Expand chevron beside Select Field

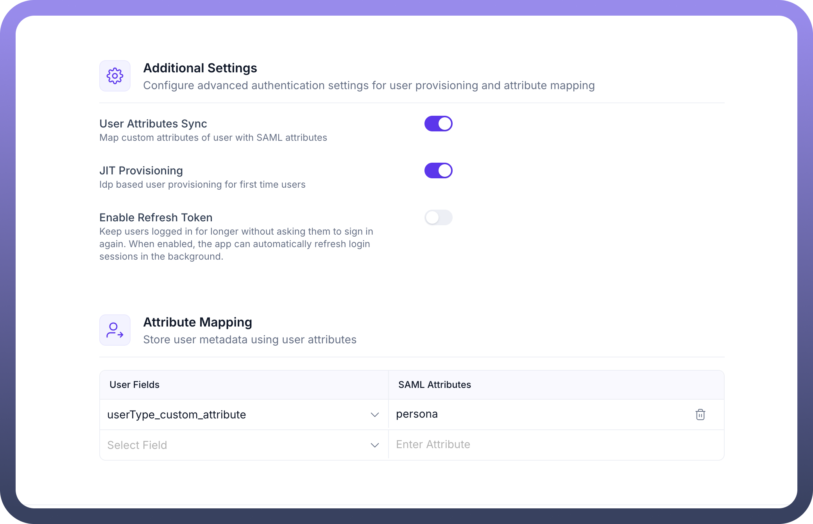(374, 445)
